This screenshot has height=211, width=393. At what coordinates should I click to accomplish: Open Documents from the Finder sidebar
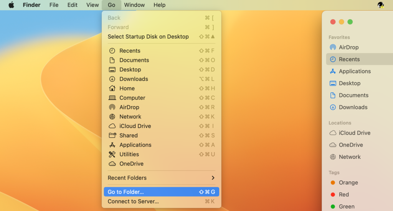coord(353,95)
